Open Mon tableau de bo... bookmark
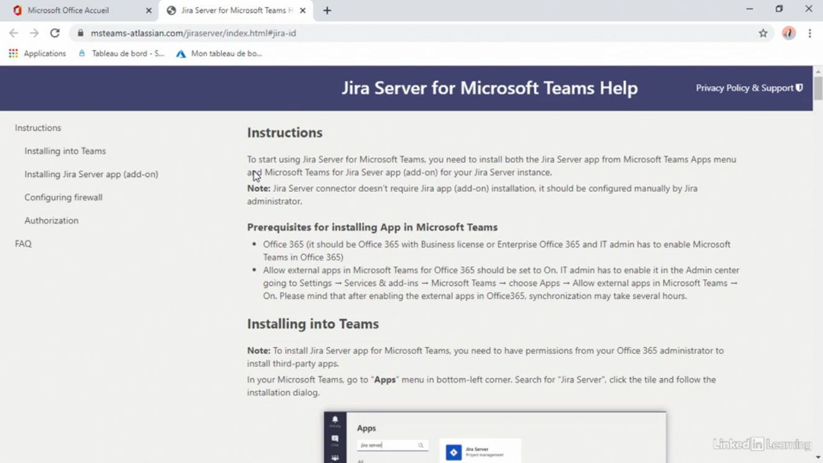 pyautogui.click(x=219, y=54)
